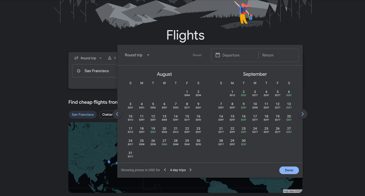
Task: Open the Round trip dropdown in the calendar
Action: [136, 55]
